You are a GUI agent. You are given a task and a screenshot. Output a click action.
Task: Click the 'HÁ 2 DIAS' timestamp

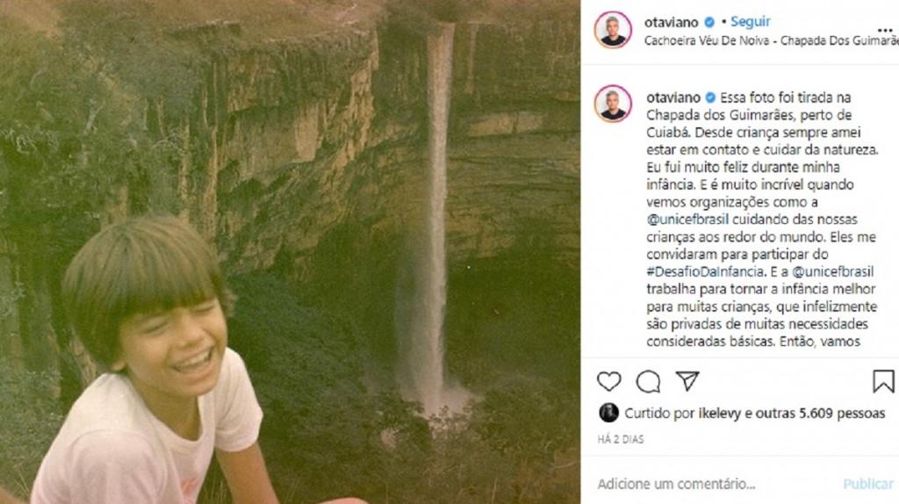point(621,439)
